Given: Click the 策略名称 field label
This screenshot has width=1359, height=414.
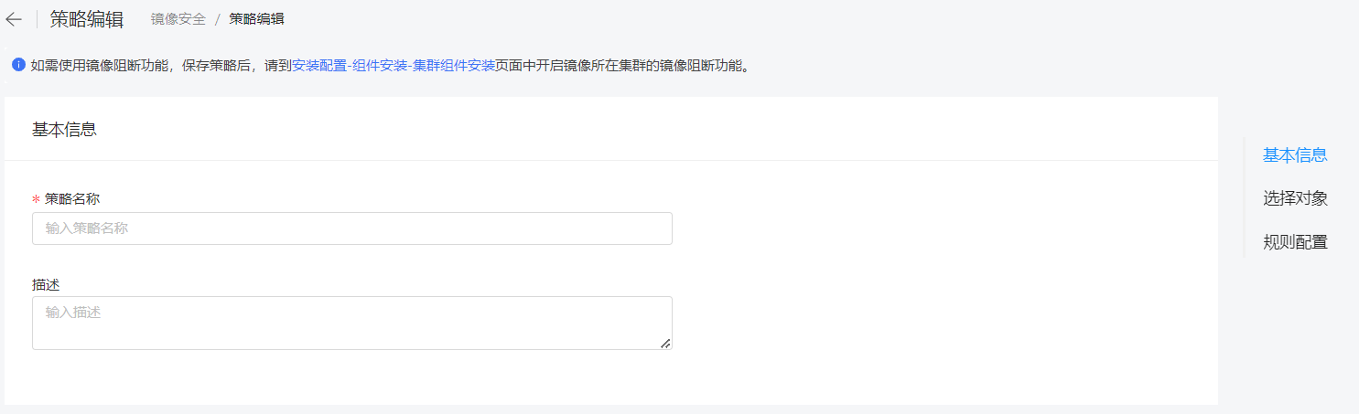Looking at the screenshot, I should click(72, 199).
